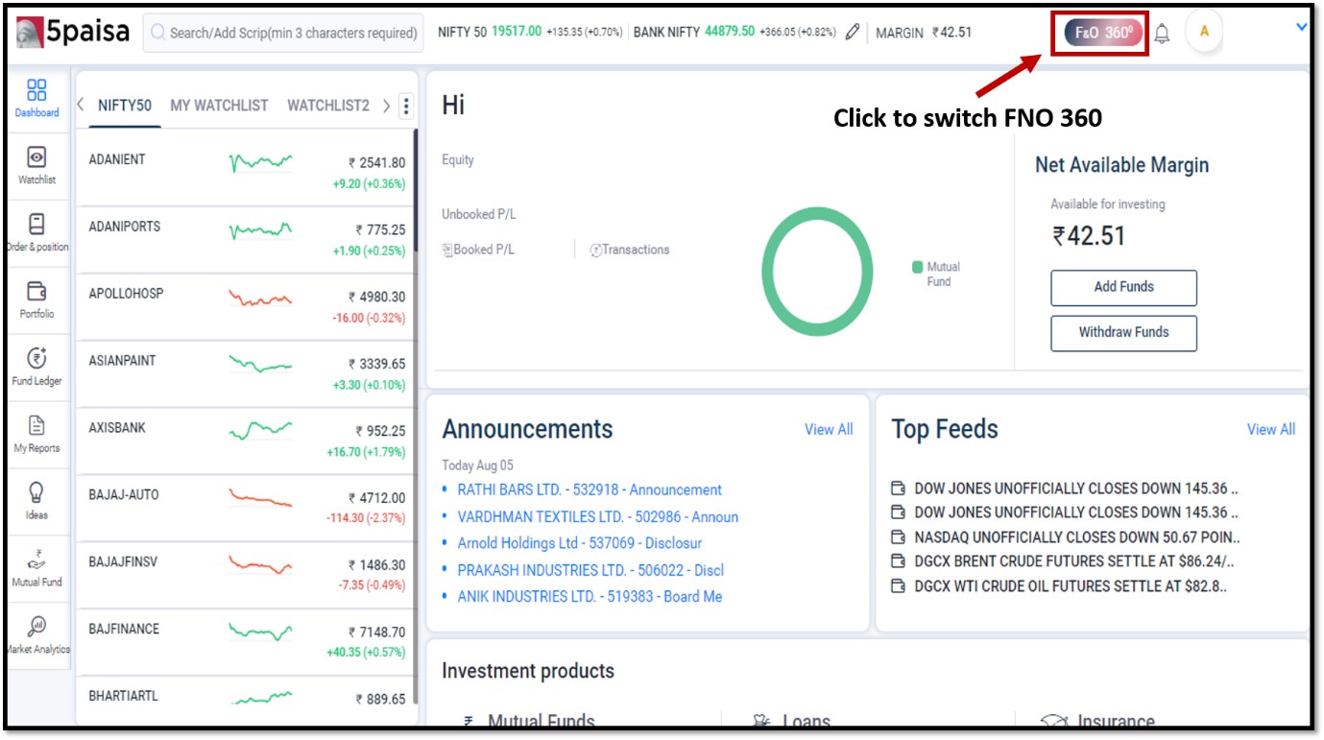
Task: Select the ADANIPORTS watchlist row
Action: (246, 239)
